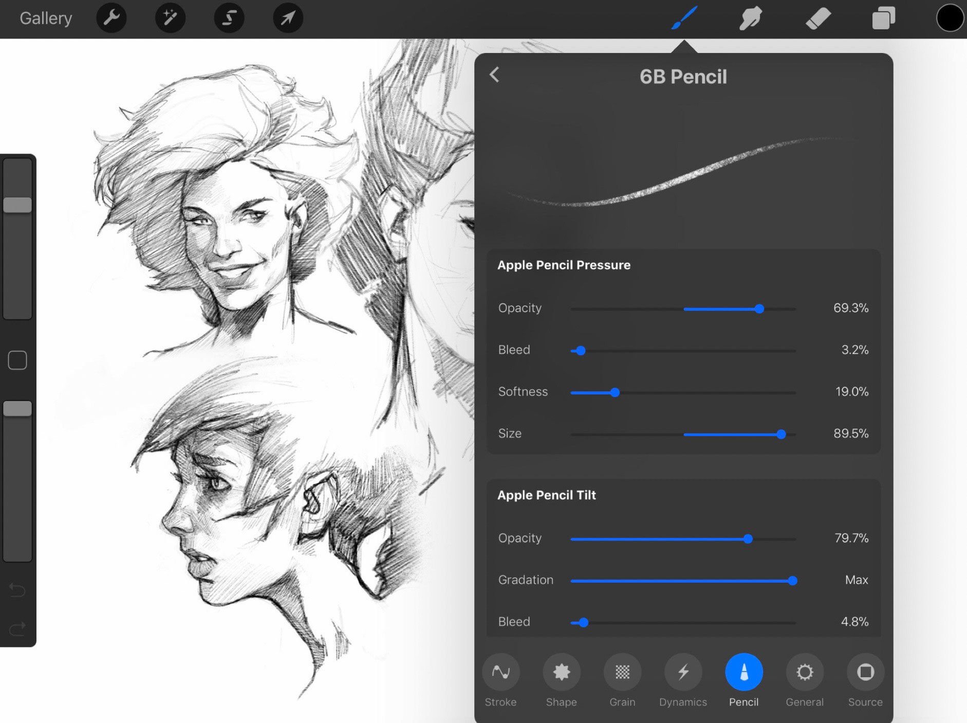The image size is (967, 723).
Task: Tap the undo arrow in sidebar
Action: (x=17, y=589)
